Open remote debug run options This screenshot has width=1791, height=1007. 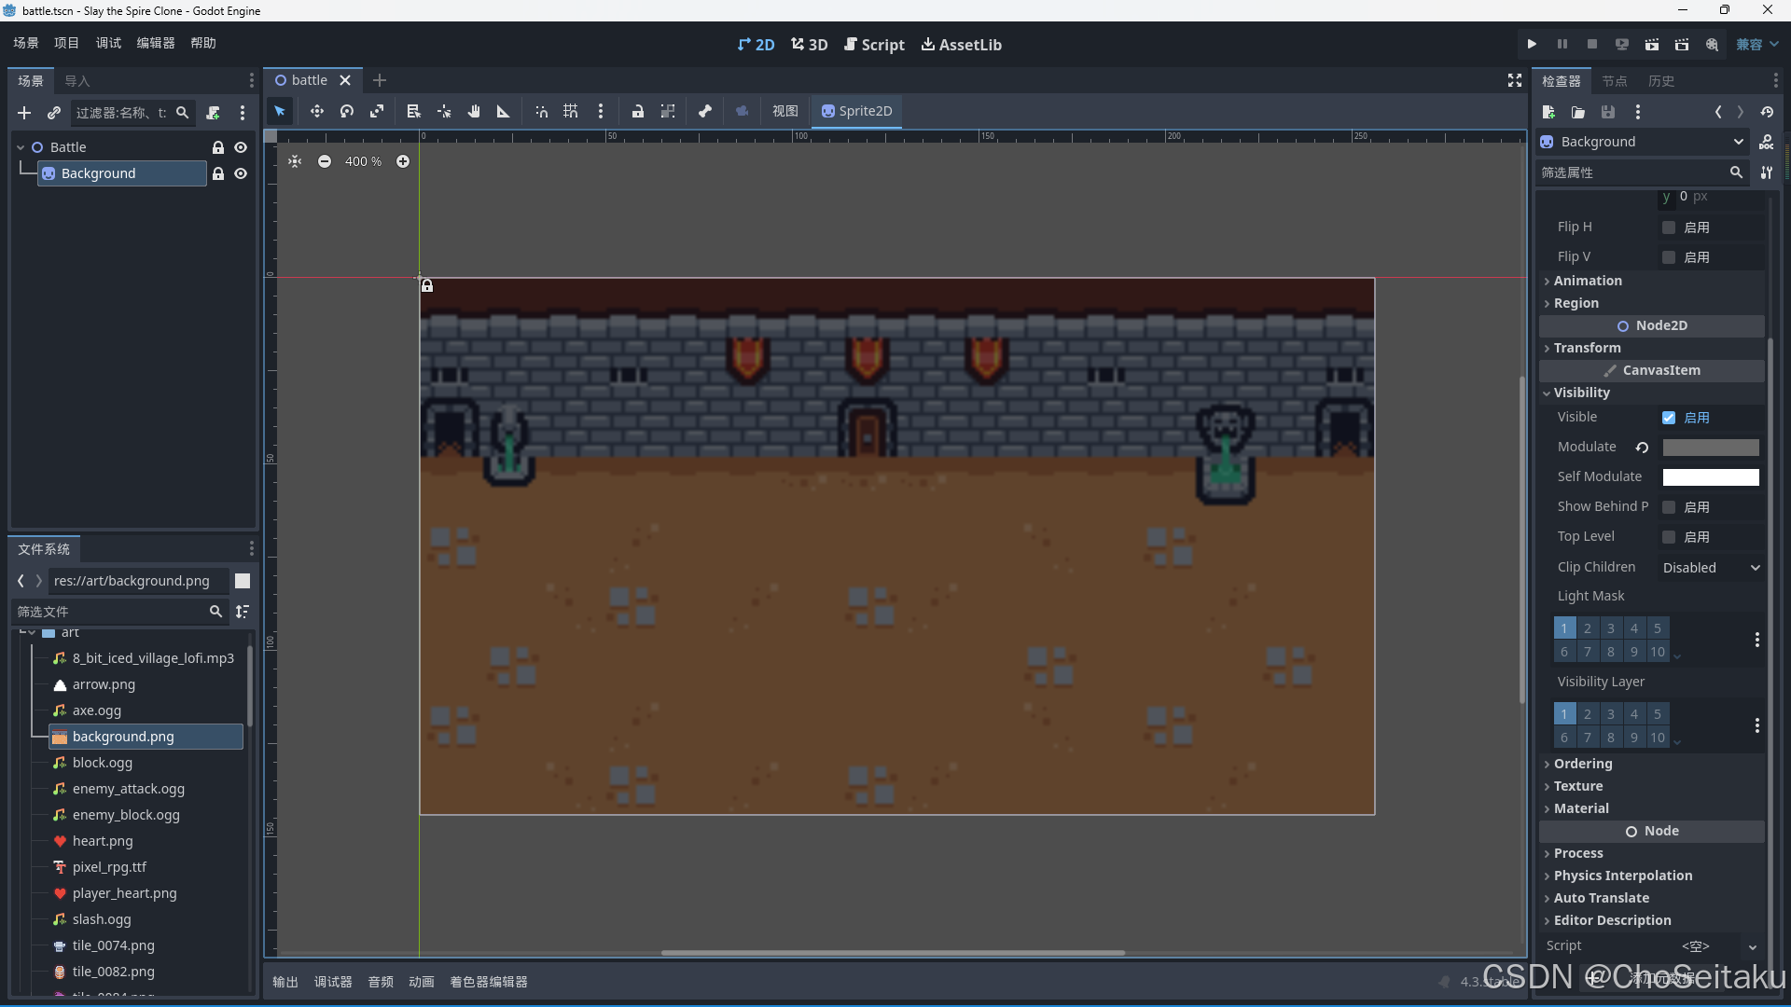click(x=1622, y=44)
